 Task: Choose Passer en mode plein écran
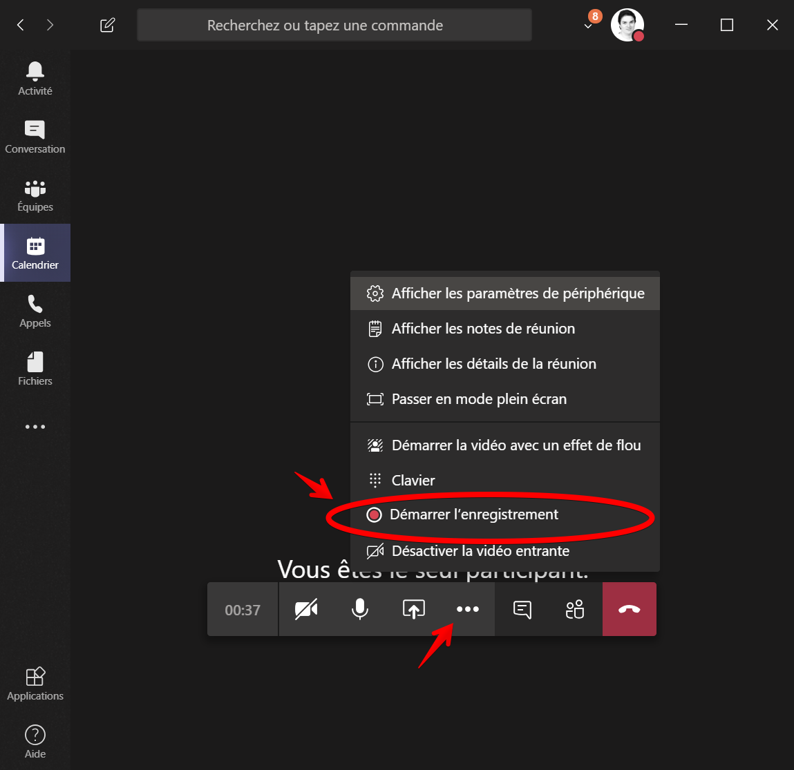point(479,398)
